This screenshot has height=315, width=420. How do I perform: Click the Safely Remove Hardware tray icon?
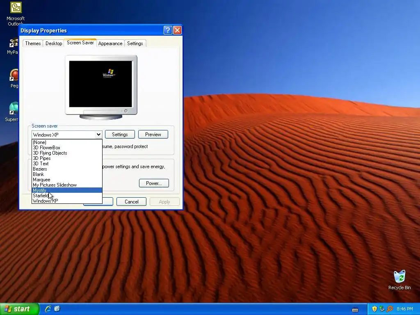click(x=382, y=309)
